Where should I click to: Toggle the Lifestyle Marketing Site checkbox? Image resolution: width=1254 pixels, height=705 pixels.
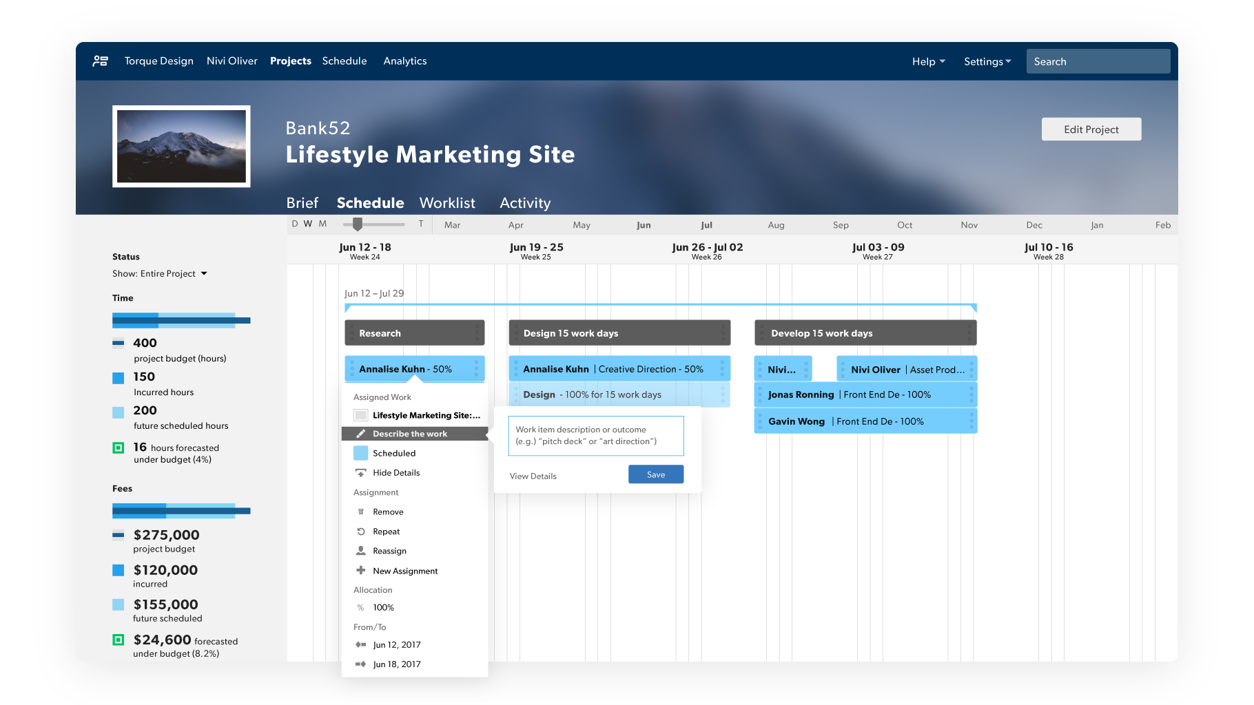click(360, 415)
